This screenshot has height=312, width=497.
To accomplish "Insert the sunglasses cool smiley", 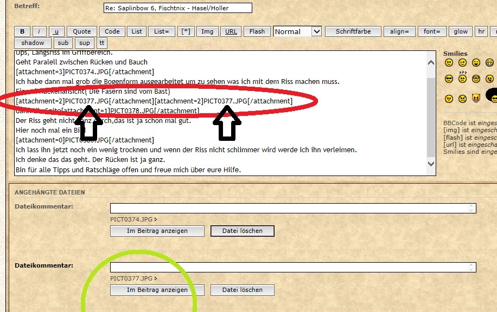I will click(449, 79).
